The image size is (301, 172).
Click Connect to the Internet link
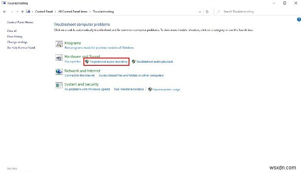pos(80,75)
